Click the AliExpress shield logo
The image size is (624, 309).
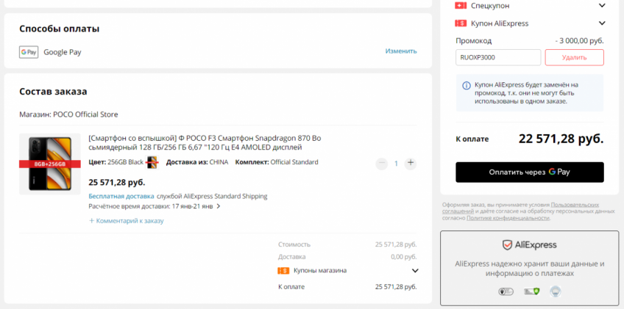[x=508, y=244]
